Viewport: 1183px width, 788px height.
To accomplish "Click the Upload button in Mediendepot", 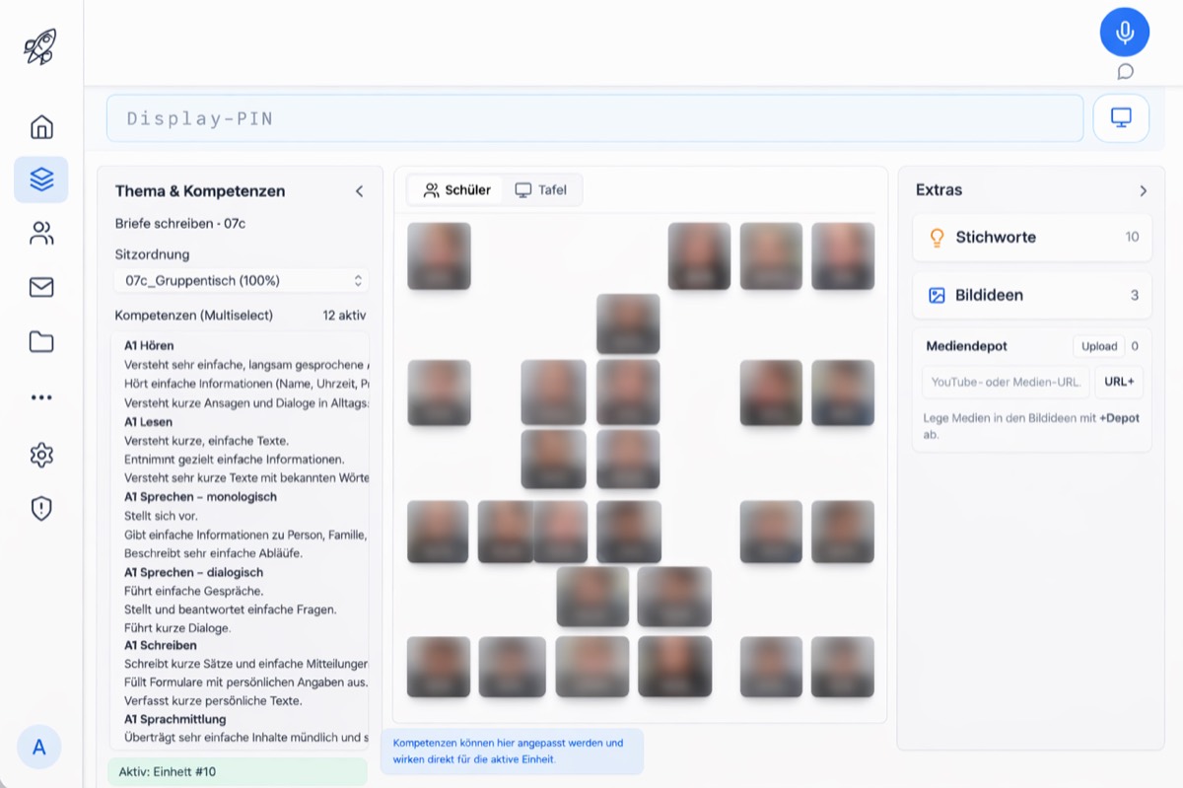I will [x=1098, y=346].
